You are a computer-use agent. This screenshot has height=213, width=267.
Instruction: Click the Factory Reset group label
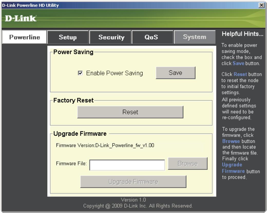73,100
